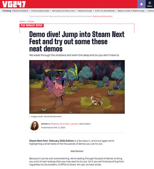Click the VG247 logo
The image size is (154, 169).
coord(14,4)
